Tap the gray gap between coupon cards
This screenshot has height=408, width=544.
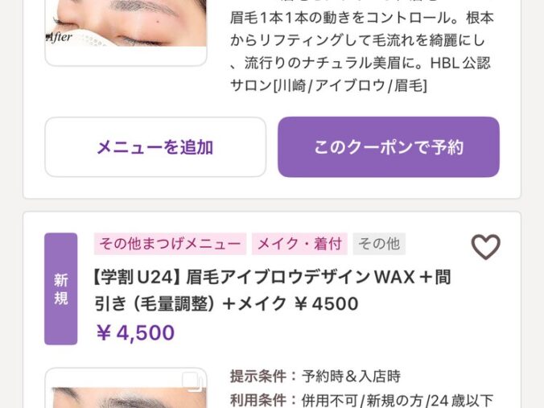pos(272,205)
